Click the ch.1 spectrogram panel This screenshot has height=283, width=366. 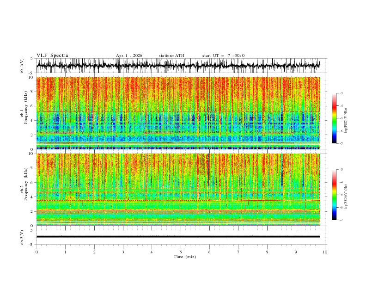[178, 113]
